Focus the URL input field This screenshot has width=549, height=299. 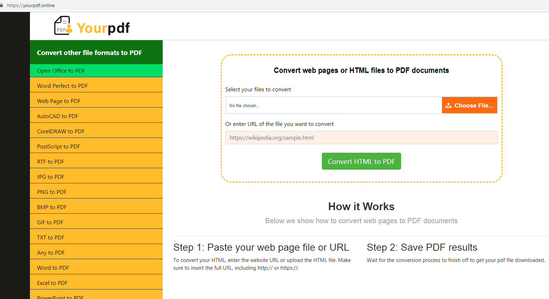[x=361, y=138]
